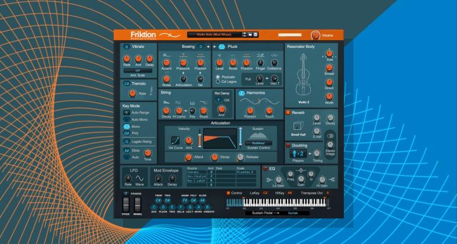This screenshot has width=457, height=244.
Task: Toggle Rel Damp F ON switch
Action: [218, 100]
